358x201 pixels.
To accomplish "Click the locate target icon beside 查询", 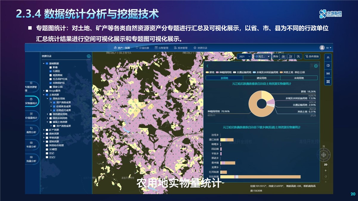I will click(x=283, y=56).
